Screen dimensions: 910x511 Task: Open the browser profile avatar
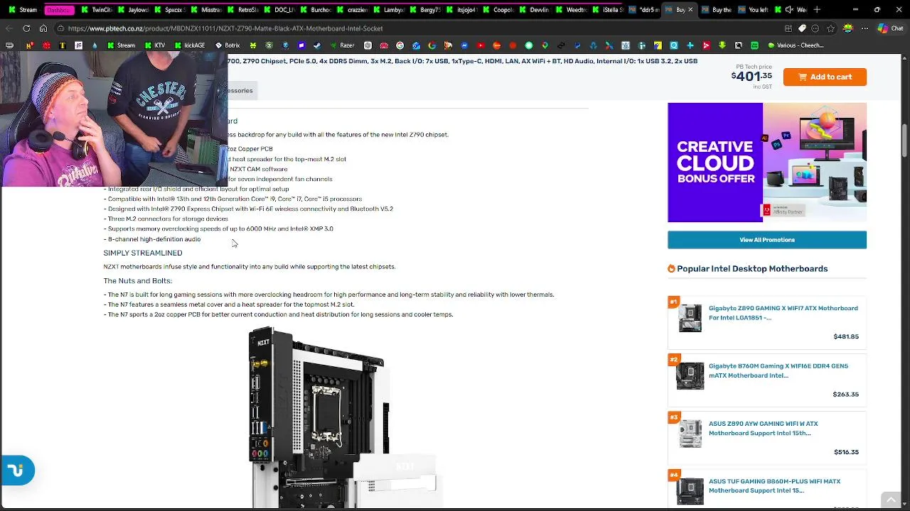click(x=847, y=28)
